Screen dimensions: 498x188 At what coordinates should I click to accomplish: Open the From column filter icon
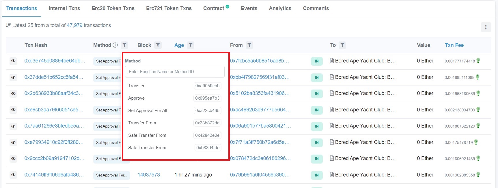tap(249, 45)
